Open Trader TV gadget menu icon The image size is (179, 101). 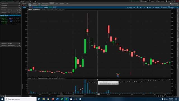(x=19, y=8)
